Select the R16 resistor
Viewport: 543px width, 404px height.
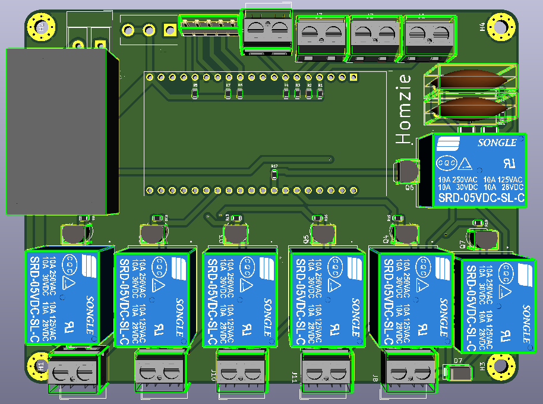tap(317, 218)
